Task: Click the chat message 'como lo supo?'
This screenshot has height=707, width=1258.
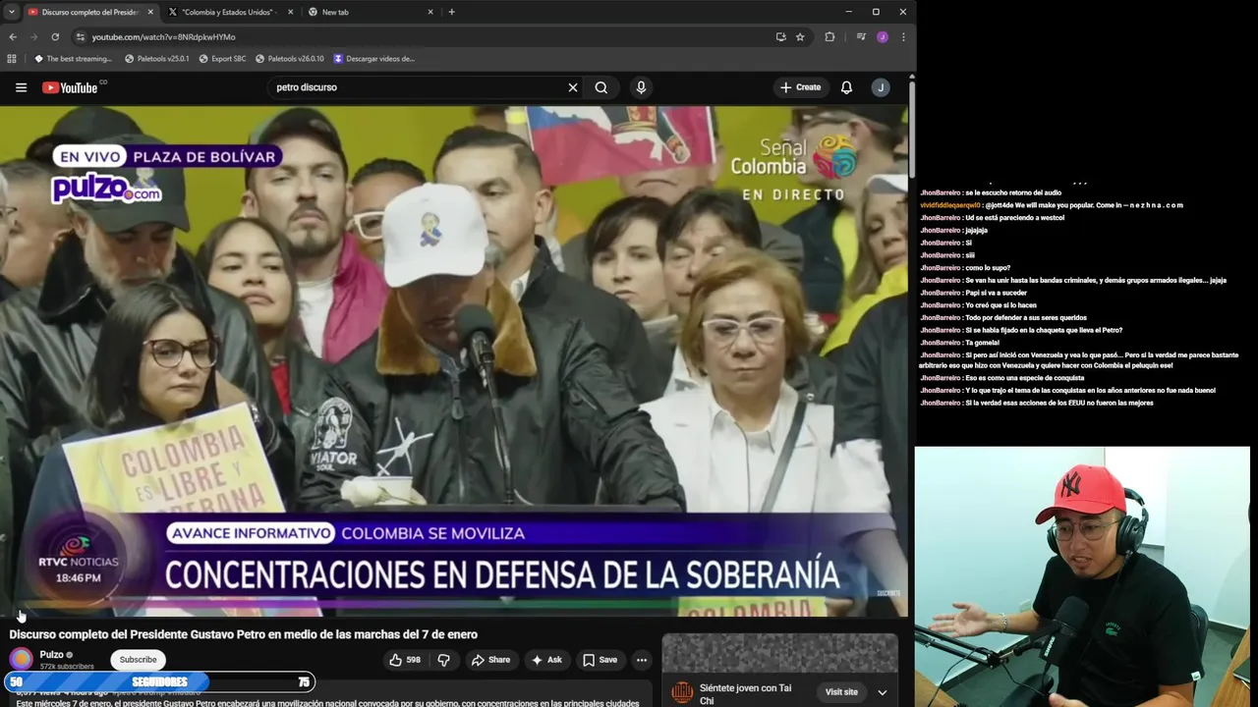Action: pyautogui.click(x=965, y=268)
